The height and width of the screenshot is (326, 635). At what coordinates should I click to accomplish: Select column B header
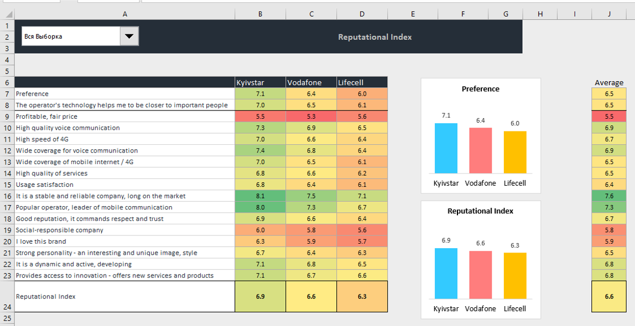(x=260, y=14)
